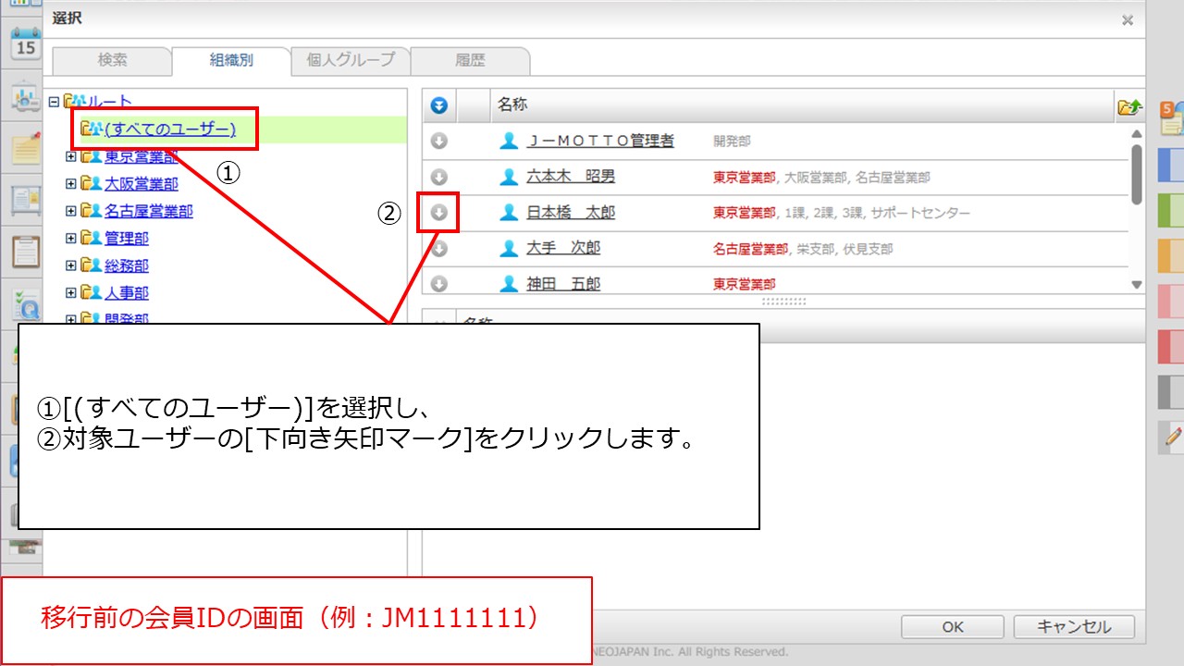Image resolution: width=1184 pixels, height=666 pixels.
Task: Click the user icon beside 神田 五郎
Action: (508, 283)
